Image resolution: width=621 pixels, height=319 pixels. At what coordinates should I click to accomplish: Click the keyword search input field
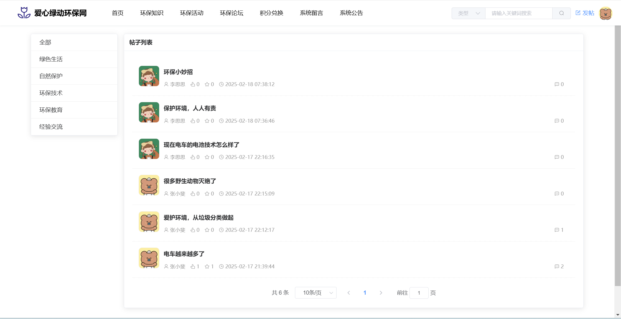(x=518, y=13)
